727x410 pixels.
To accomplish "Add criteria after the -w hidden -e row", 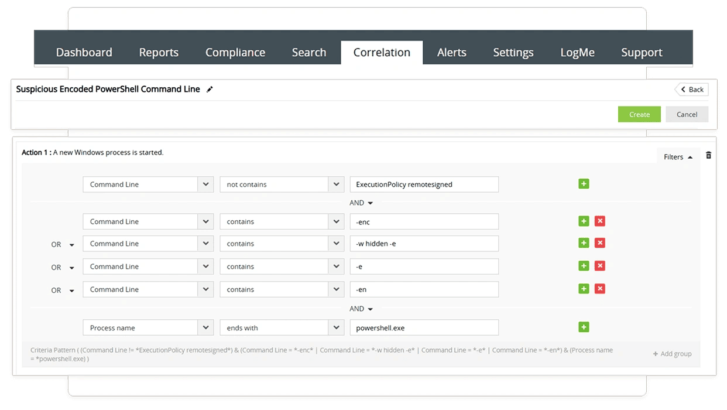I will click(583, 243).
